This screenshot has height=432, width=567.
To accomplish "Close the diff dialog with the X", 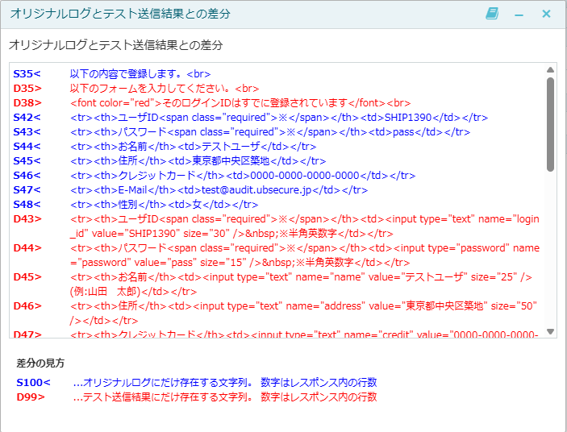I will pyautogui.click(x=546, y=14).
